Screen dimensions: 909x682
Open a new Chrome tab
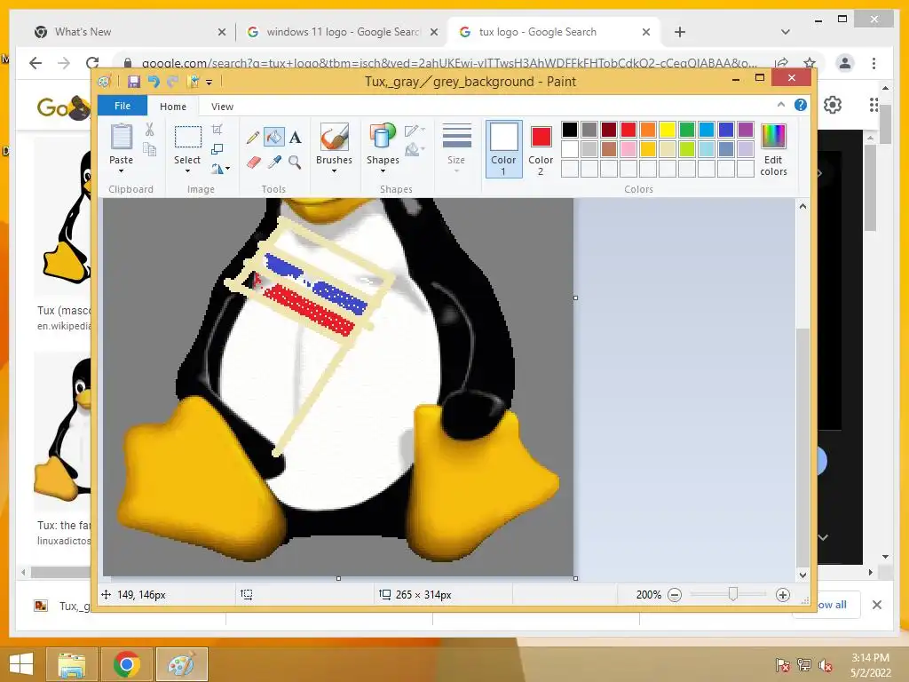(x=680, y=32)
